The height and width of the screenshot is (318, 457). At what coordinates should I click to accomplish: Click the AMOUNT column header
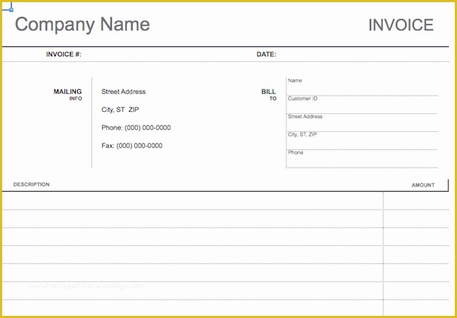[423, 185]
